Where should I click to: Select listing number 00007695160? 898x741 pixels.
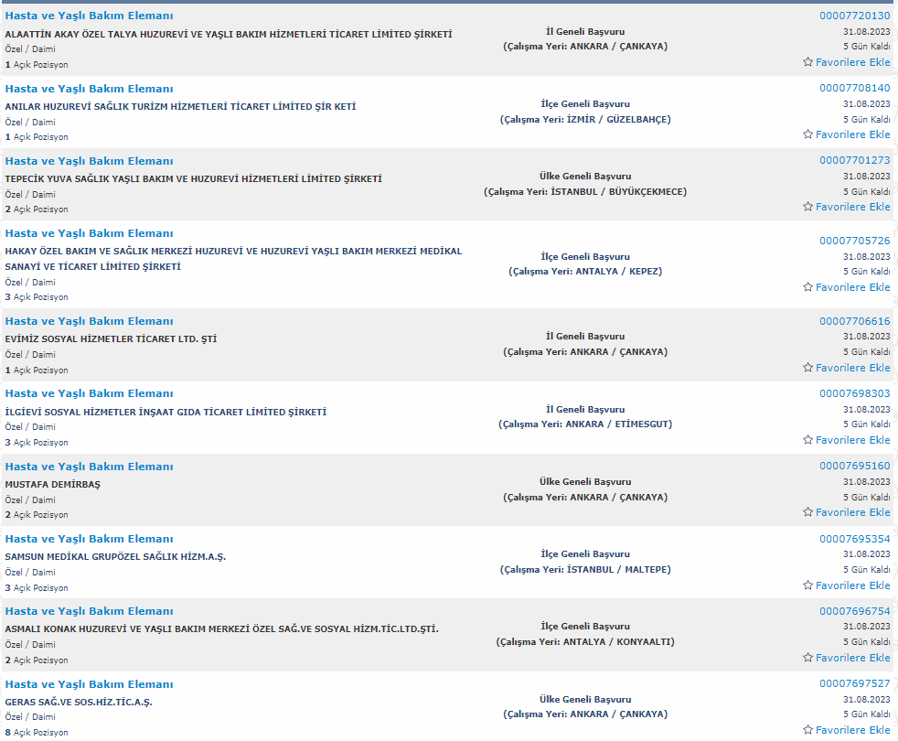(x=854, y=466)
